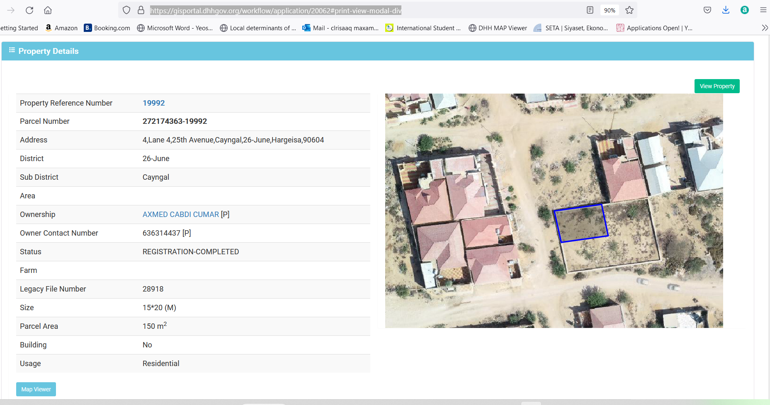Select the size value 15*20 (M)

click(159, 308)
